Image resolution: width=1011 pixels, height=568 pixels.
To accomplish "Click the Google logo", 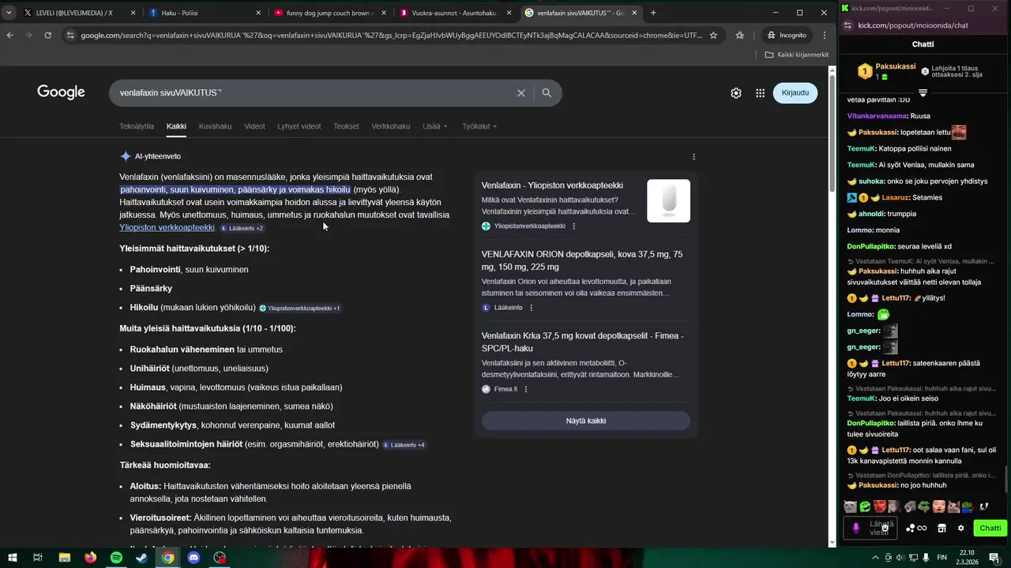I will (x=61, y=92).
